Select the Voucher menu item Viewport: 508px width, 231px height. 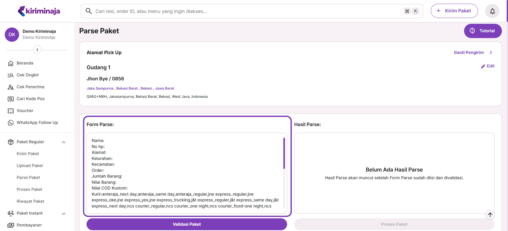[x=25, y=111]
